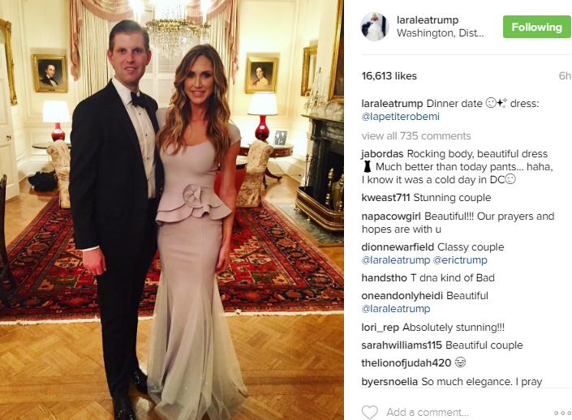Screen dimensions: 572x420
Task: Click the 16,613 likes count
Action: [x=389, y=76]
